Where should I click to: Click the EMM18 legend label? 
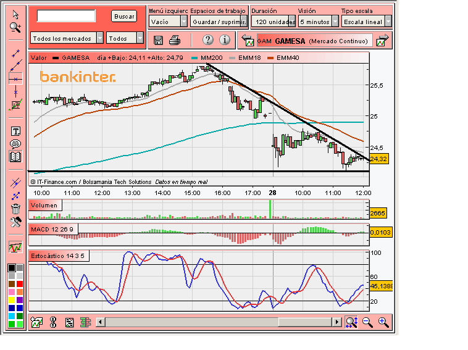pyautogui.click(x=249, y=58)
